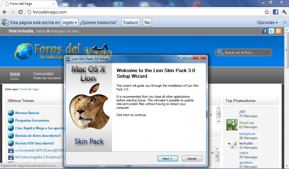The width and height of the screenshot is (289, 169).
Task: Click the Traducir button
Action: (x=130, y=23)
